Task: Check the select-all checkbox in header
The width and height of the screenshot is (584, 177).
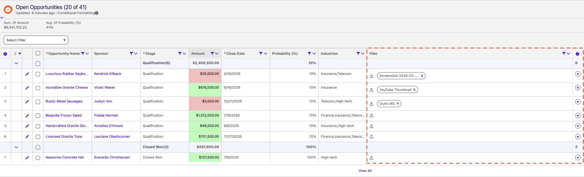Action: click(x=38, y=53)
